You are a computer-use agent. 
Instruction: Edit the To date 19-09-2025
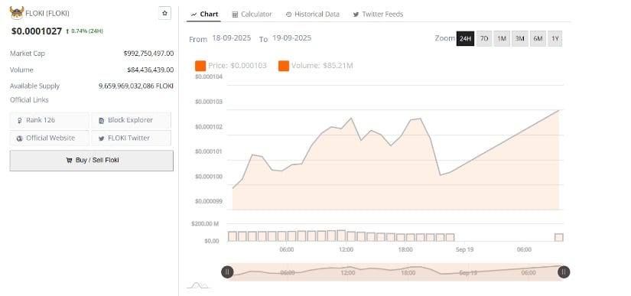[x=291, y=38]
